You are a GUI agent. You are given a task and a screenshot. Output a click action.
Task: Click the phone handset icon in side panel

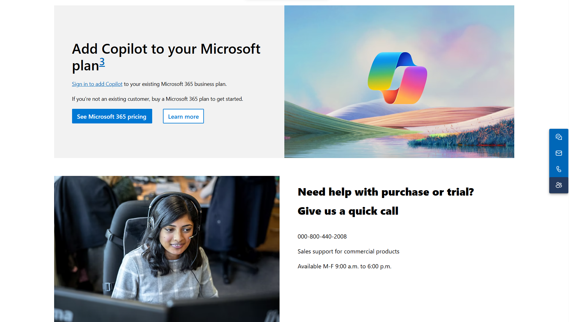[x=559, y=169]
